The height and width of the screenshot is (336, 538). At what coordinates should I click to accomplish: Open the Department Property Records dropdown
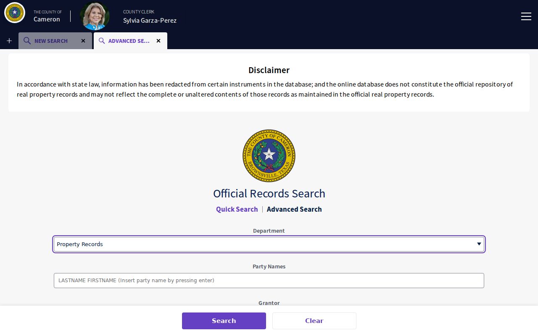tap(269, 244)
